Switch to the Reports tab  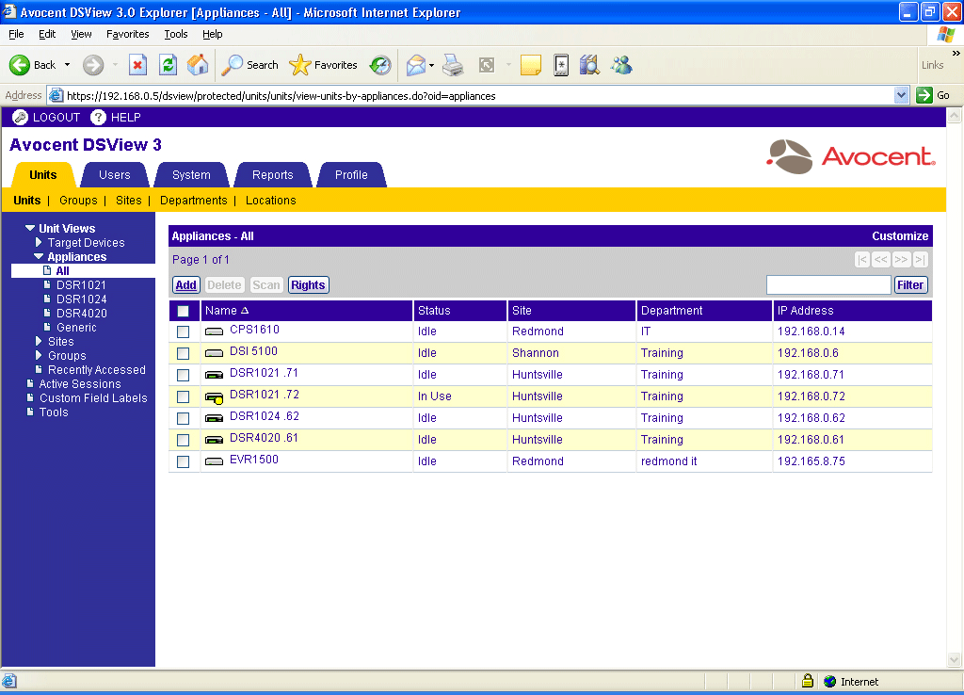tap(272, 174)
